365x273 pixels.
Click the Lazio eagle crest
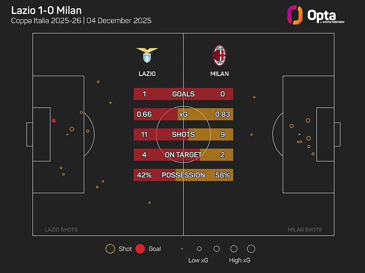pos(147,56)
